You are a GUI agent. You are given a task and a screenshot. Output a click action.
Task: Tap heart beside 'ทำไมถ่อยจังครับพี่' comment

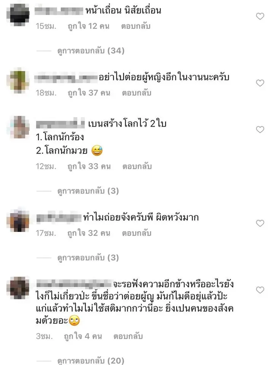pos(260,223)
